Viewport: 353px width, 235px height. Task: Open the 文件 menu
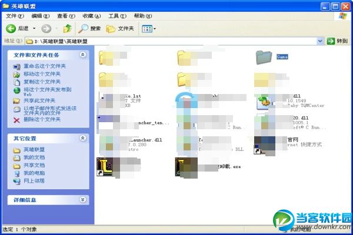tap(15, 16)
